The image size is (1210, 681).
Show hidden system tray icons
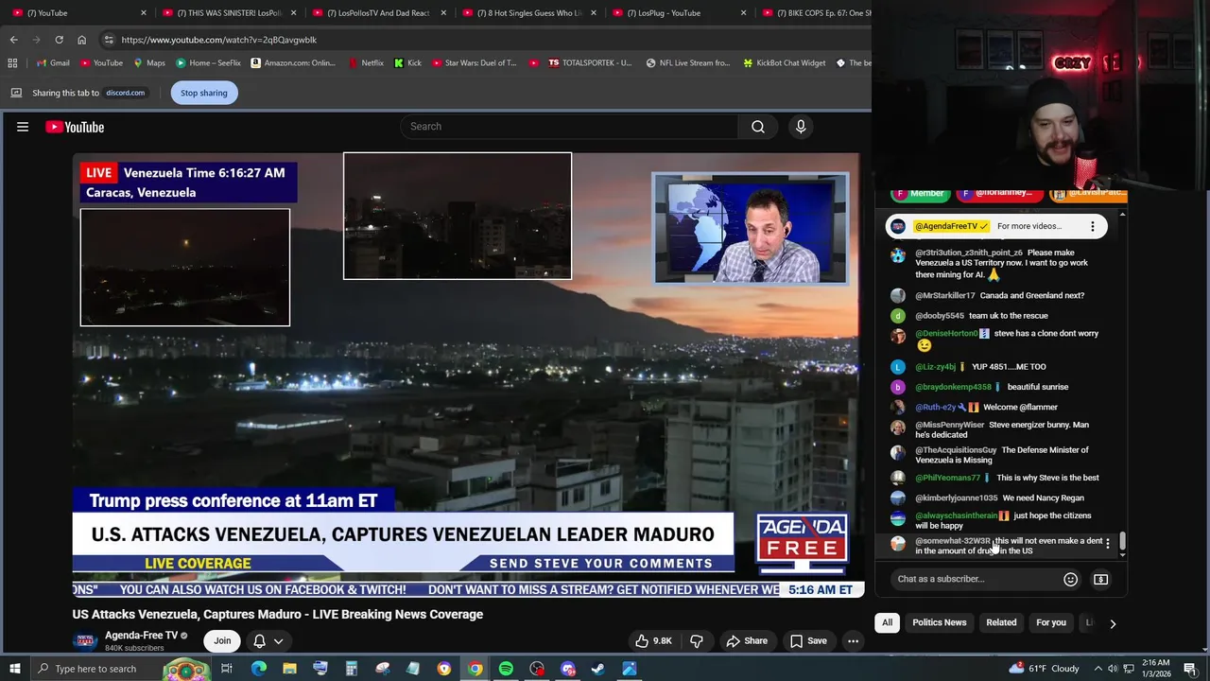(x=1097, y=669)
